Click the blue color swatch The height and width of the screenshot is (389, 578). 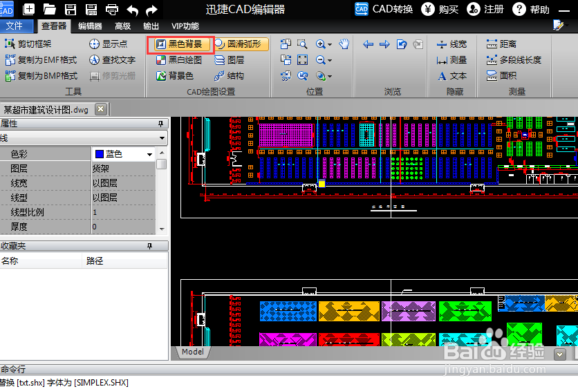[x=99, y=154]
